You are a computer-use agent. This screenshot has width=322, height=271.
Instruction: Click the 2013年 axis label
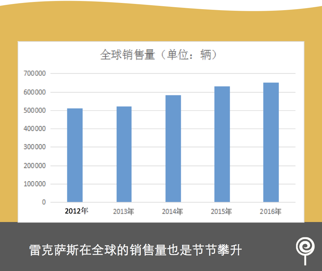click(124, 212)
